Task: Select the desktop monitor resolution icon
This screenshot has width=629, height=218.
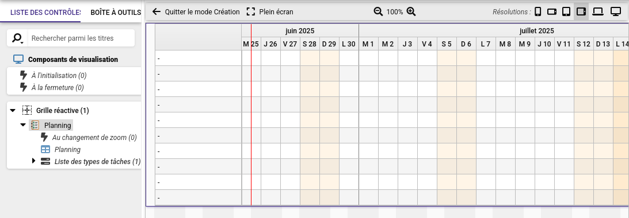Action: click(x=615, y=12)
